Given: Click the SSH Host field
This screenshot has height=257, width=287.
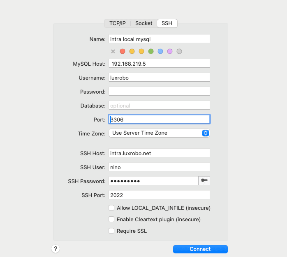Looking at the screenshot, I should point(159,153).
